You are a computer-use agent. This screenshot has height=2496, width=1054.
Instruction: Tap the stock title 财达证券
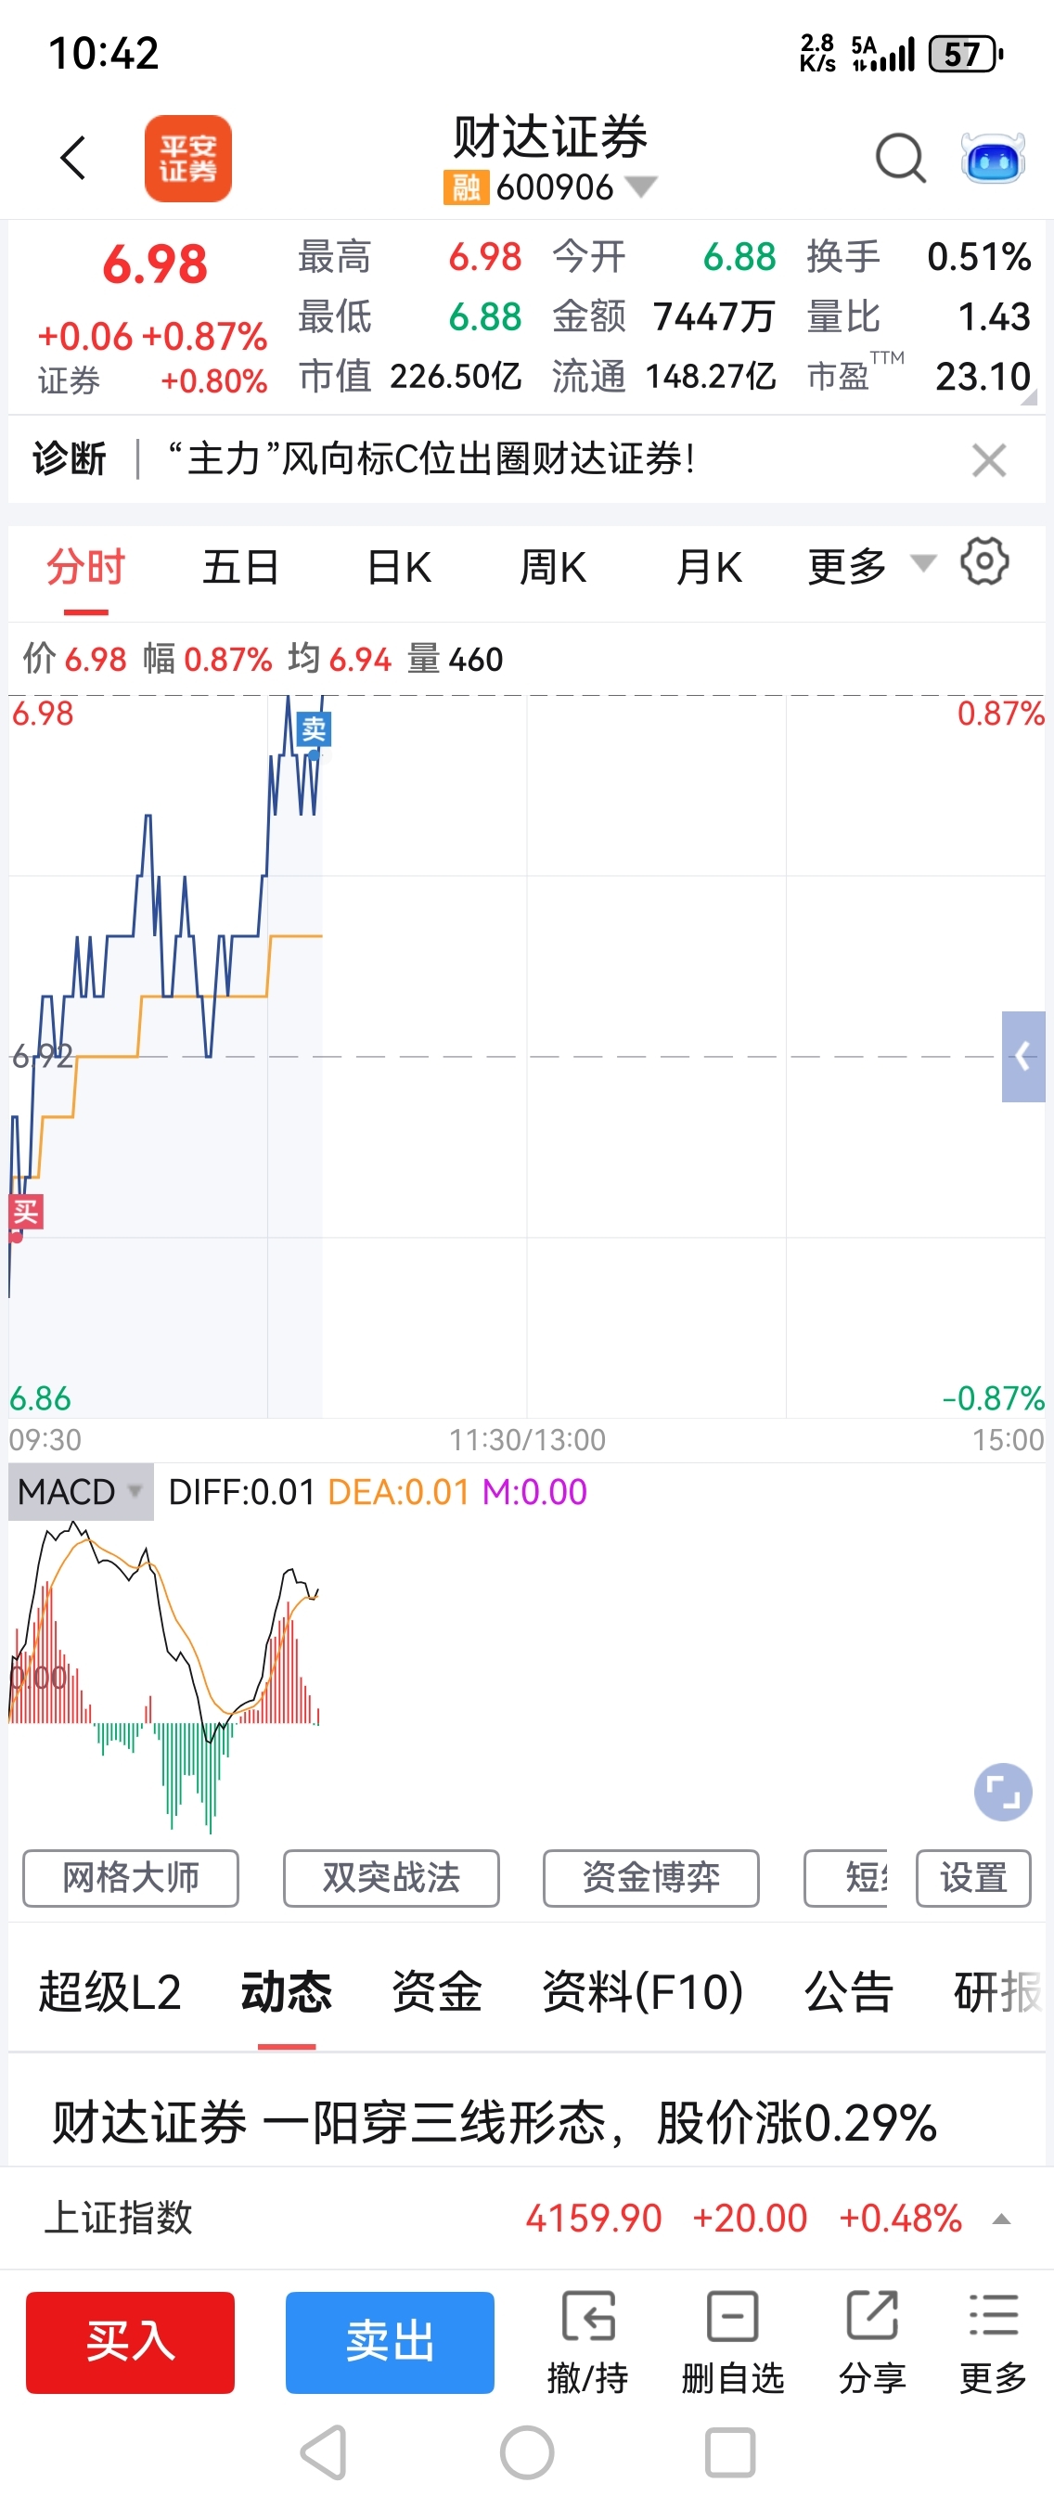(550, 136)
